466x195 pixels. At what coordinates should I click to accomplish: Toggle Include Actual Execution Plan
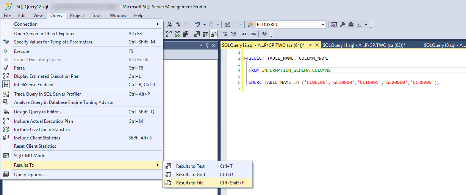pyautogui.click(x=81, y=121)
